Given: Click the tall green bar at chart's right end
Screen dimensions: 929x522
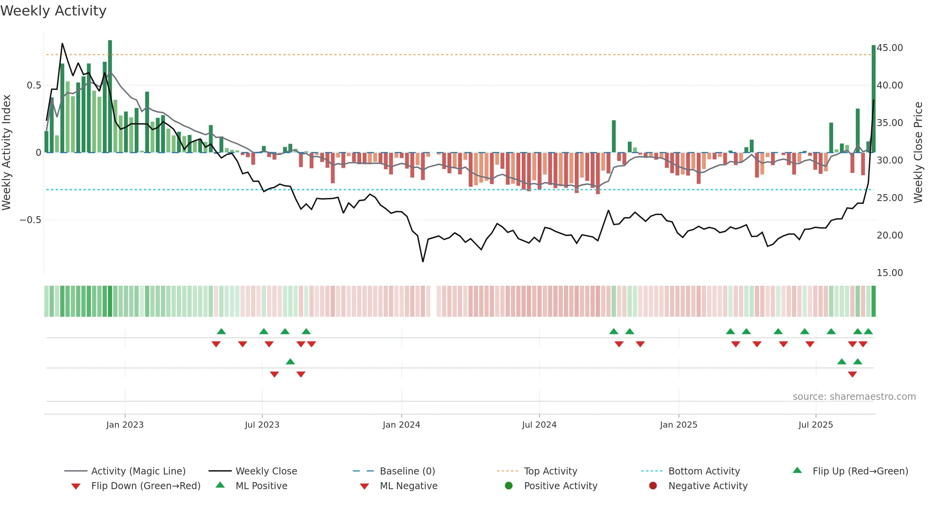Looking at the screenshot, I should click(874, 99).
